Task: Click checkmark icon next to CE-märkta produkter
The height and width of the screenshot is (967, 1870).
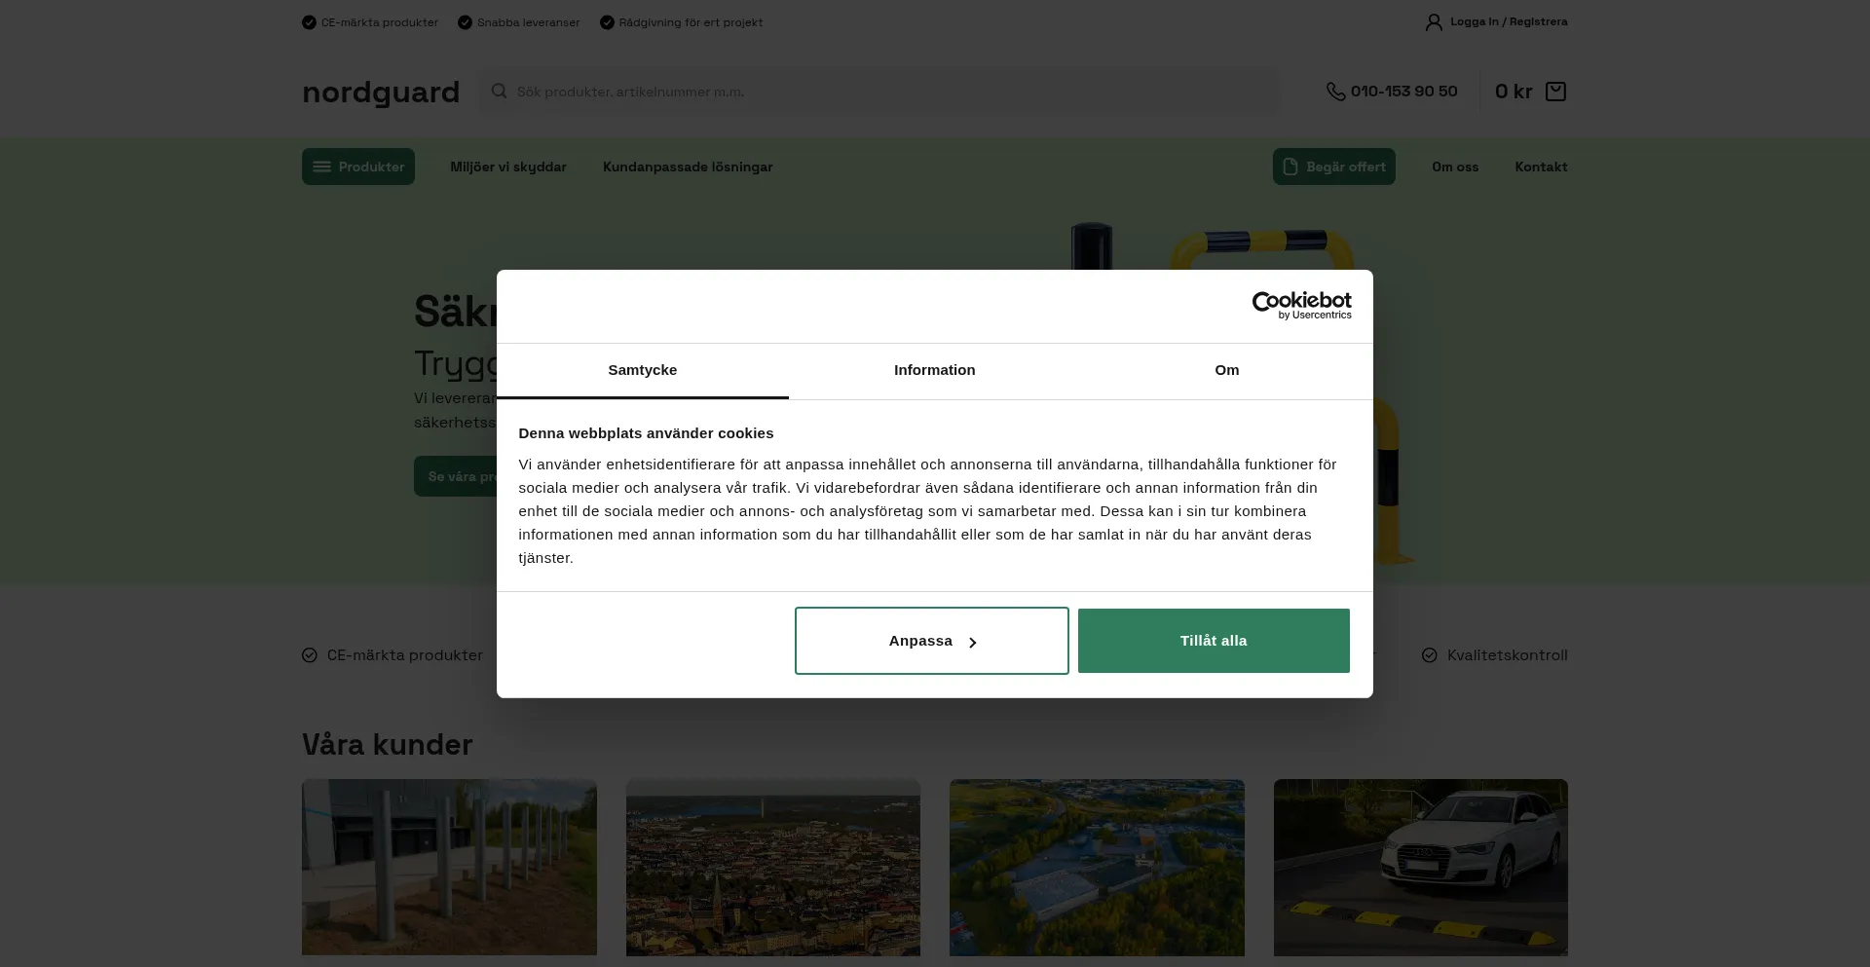Action: point(310,655)
